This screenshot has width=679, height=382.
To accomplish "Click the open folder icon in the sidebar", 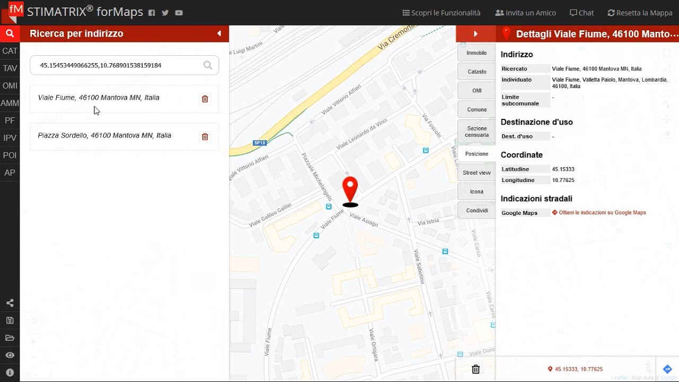I will pos(10,338).
